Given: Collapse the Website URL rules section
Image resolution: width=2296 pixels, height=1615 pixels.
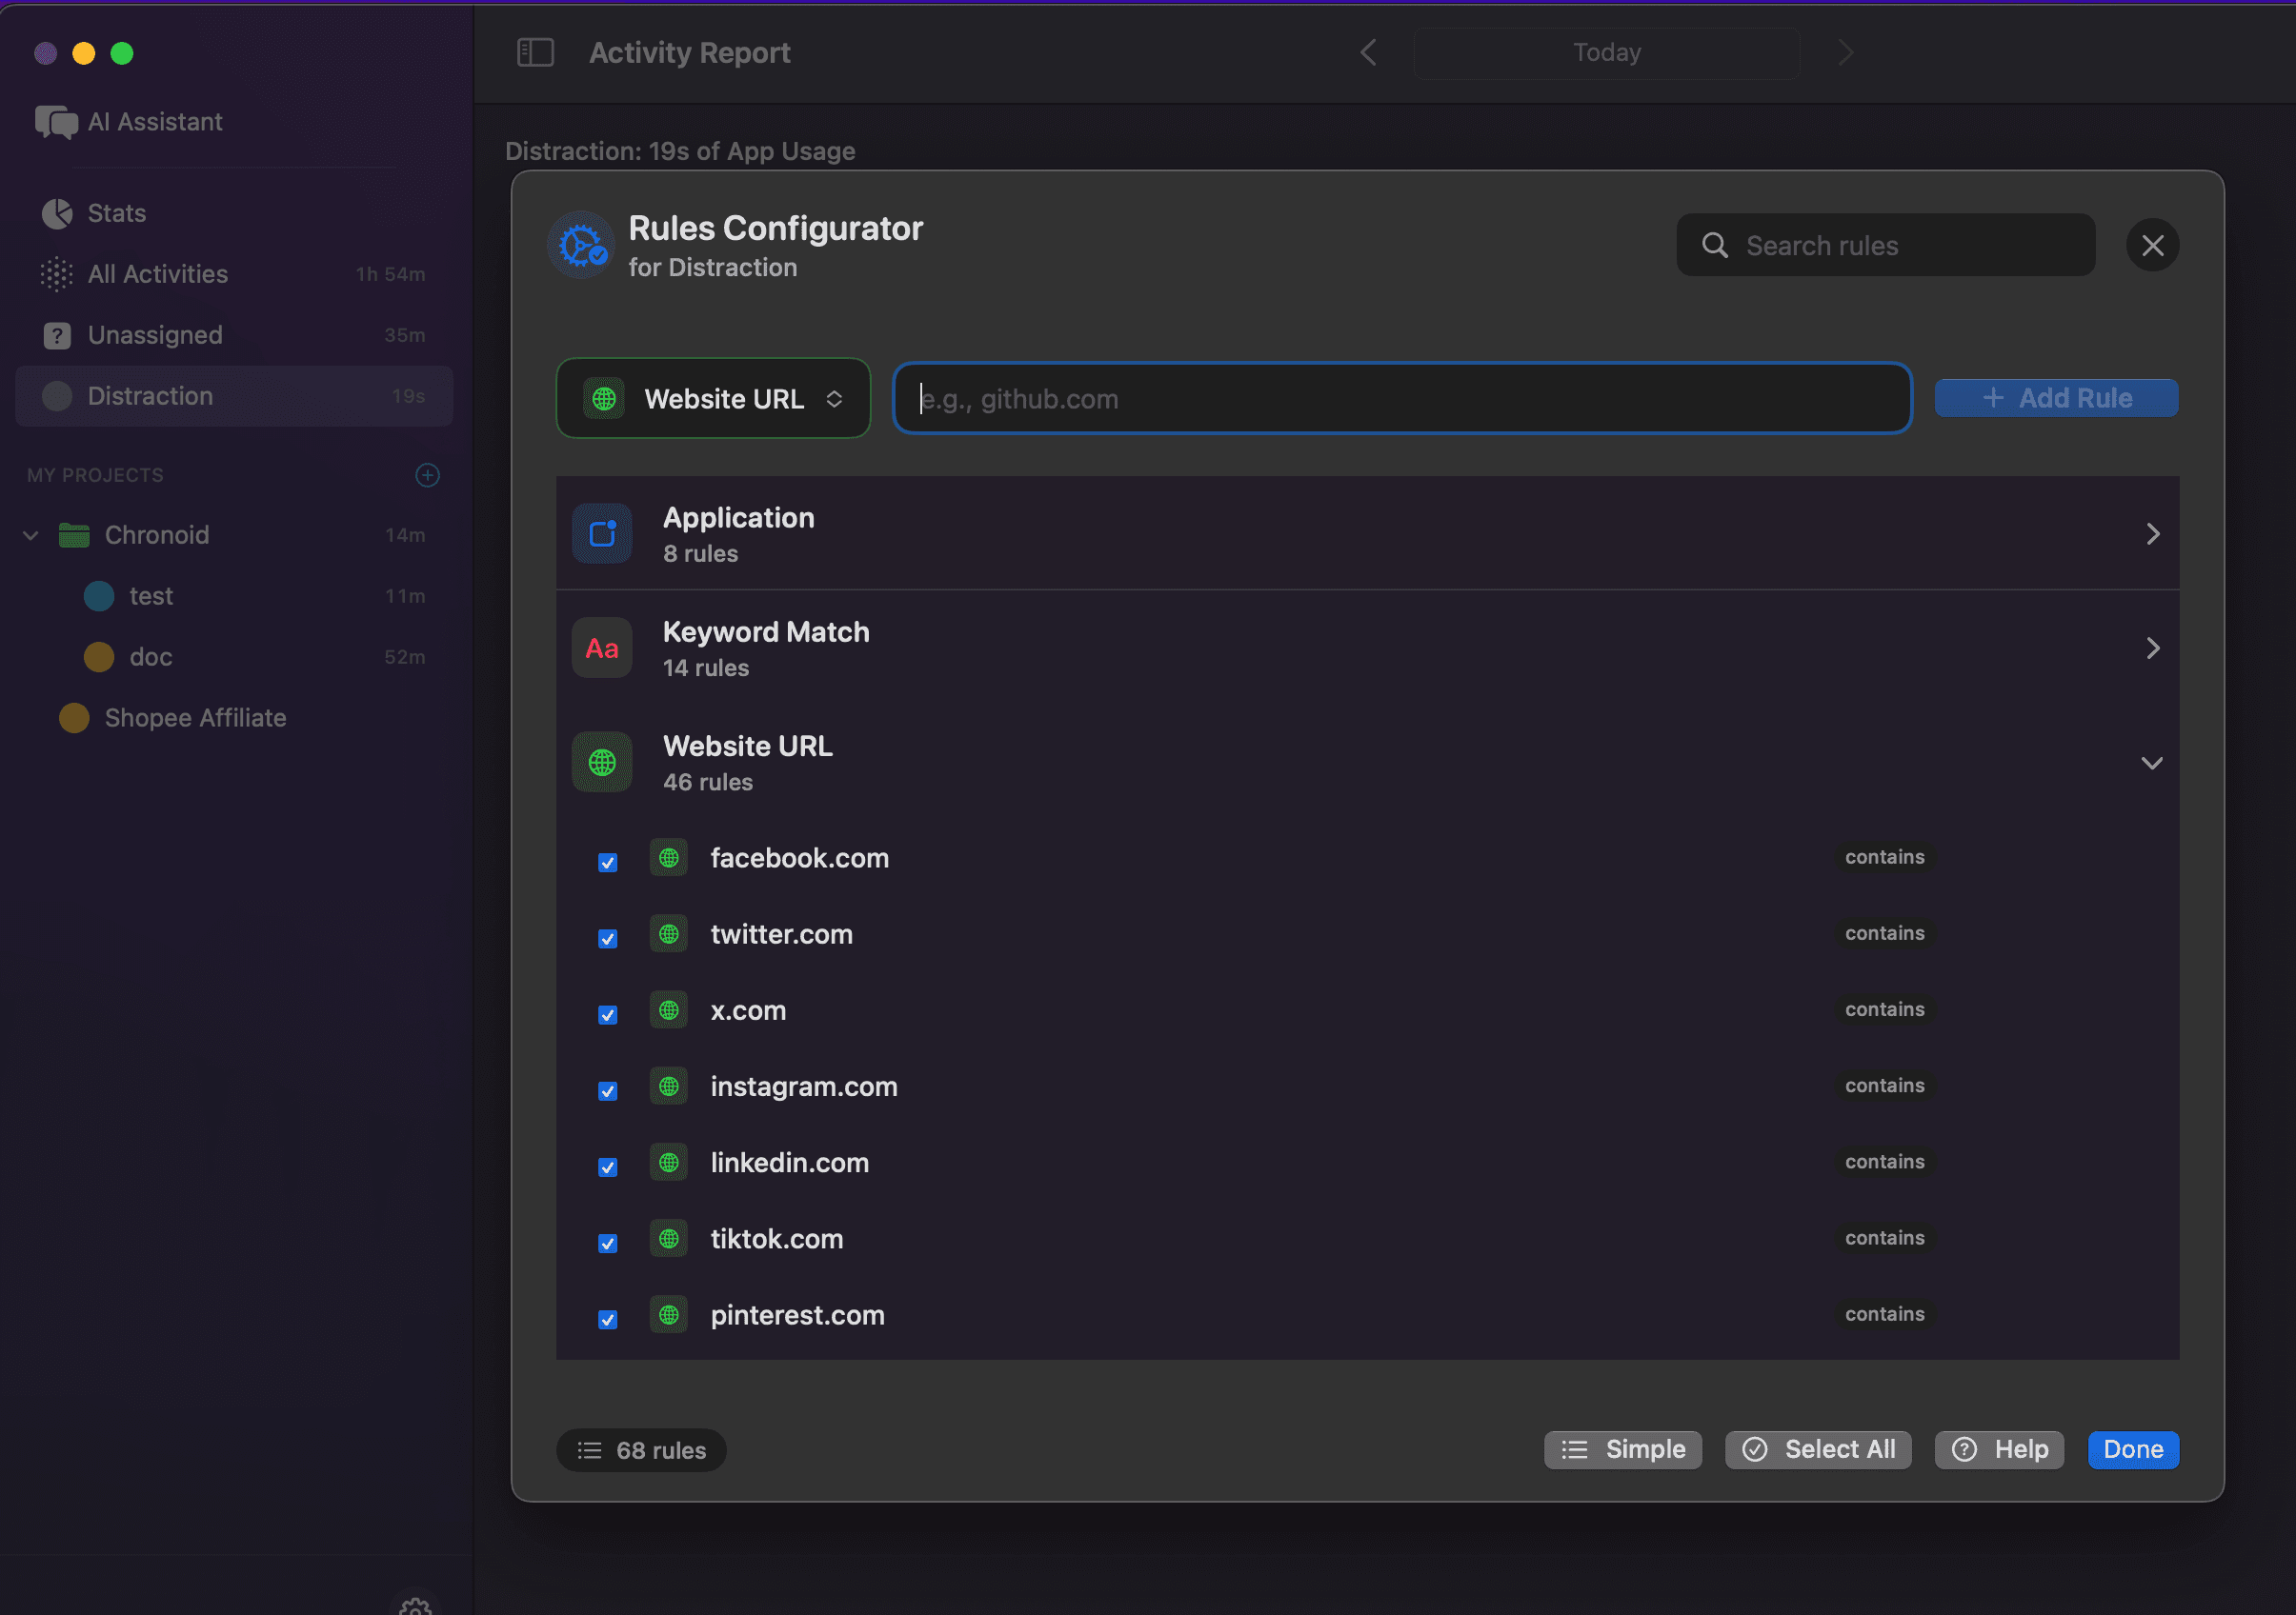Looking at the screenshot, I should pos(2152,762).
